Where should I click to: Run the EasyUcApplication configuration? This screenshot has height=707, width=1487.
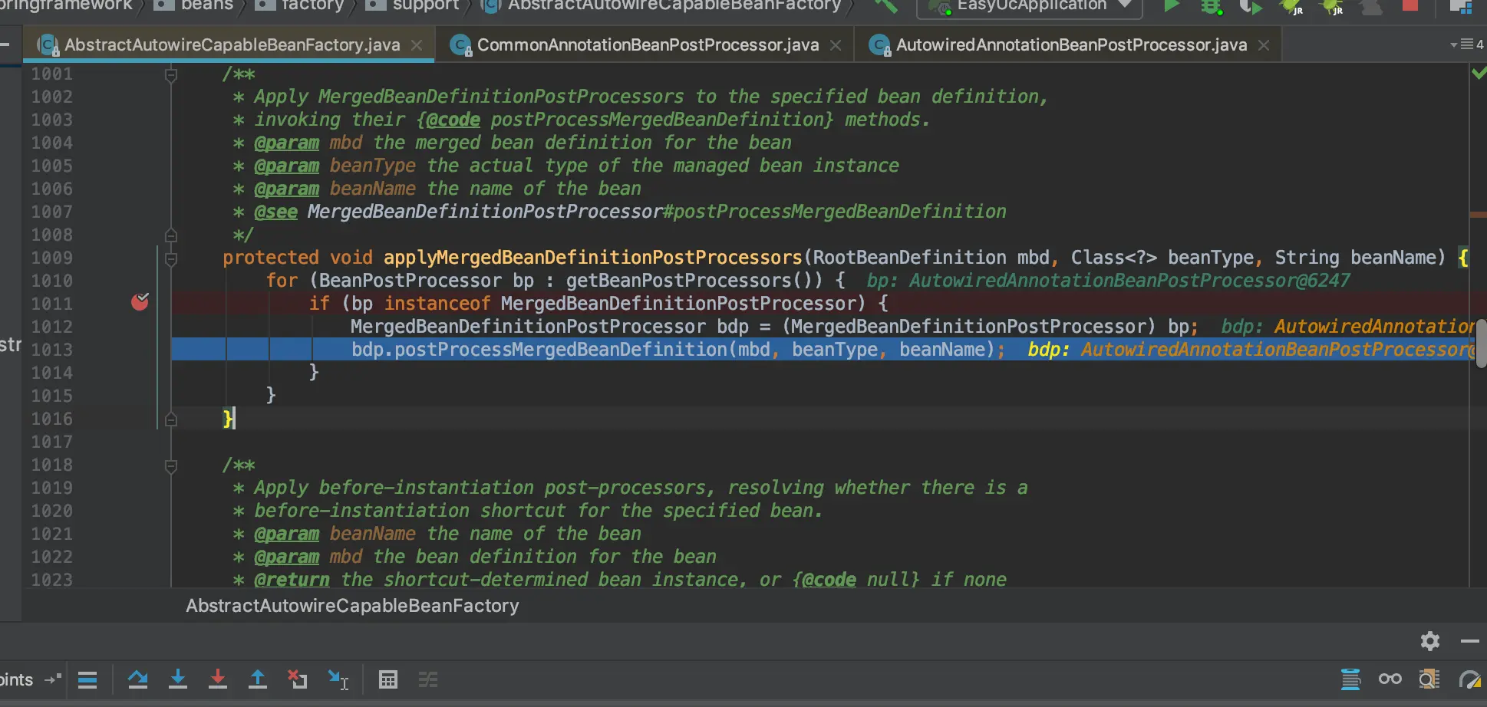1171,6
